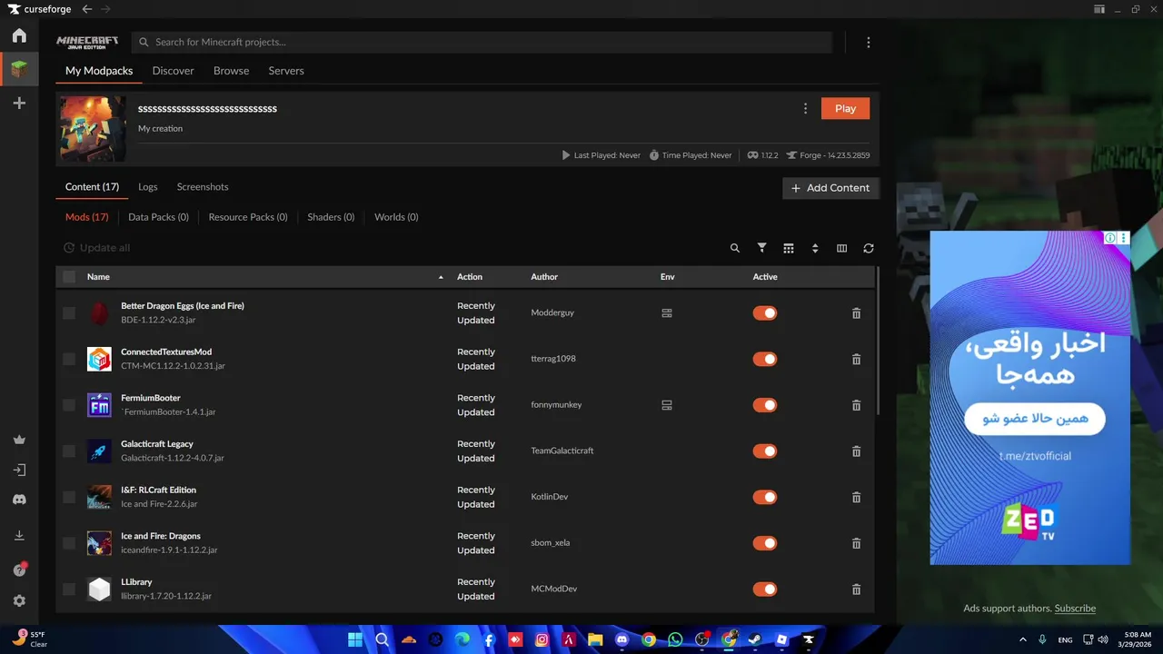Viewport: 1163px width, 654px height.
Task: Open Windows Start menu on taskbar
Action: pos(355,639)
